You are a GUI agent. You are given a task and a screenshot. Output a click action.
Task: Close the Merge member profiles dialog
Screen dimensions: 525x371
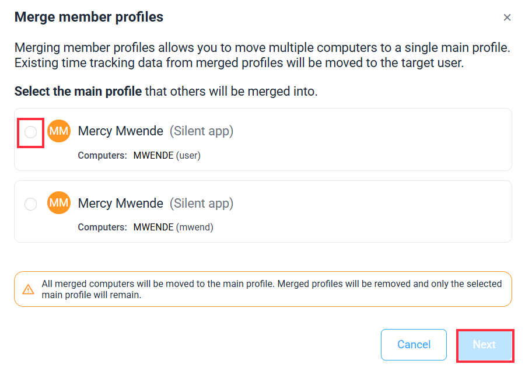tap(507, 17)
